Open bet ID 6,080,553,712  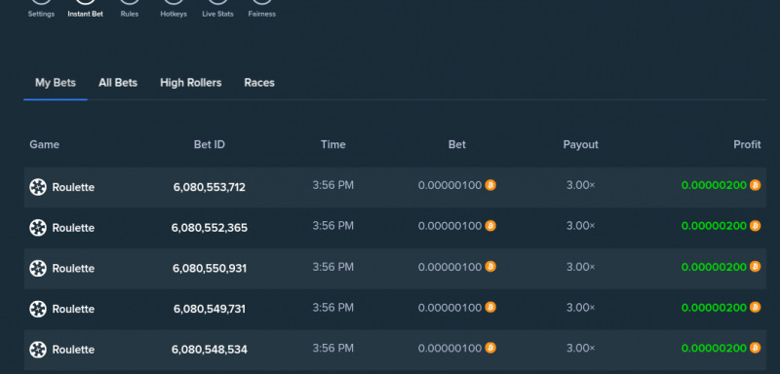click(x=210, y=187)
